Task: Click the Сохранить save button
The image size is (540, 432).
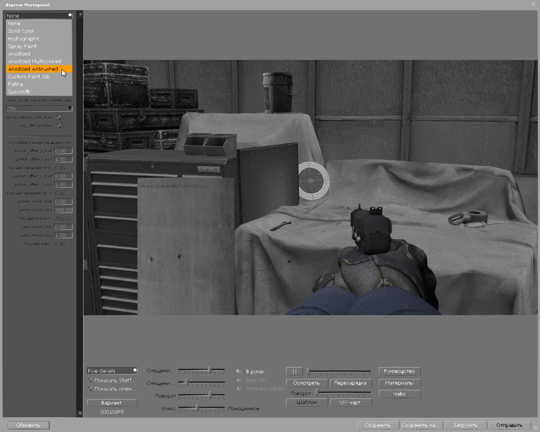Action: pyautogui.click(x=378, y=425)
